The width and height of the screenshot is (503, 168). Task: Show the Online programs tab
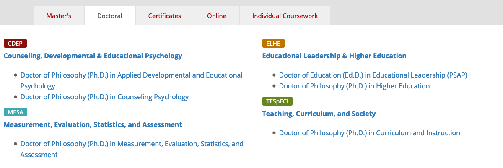click(216, 16)
